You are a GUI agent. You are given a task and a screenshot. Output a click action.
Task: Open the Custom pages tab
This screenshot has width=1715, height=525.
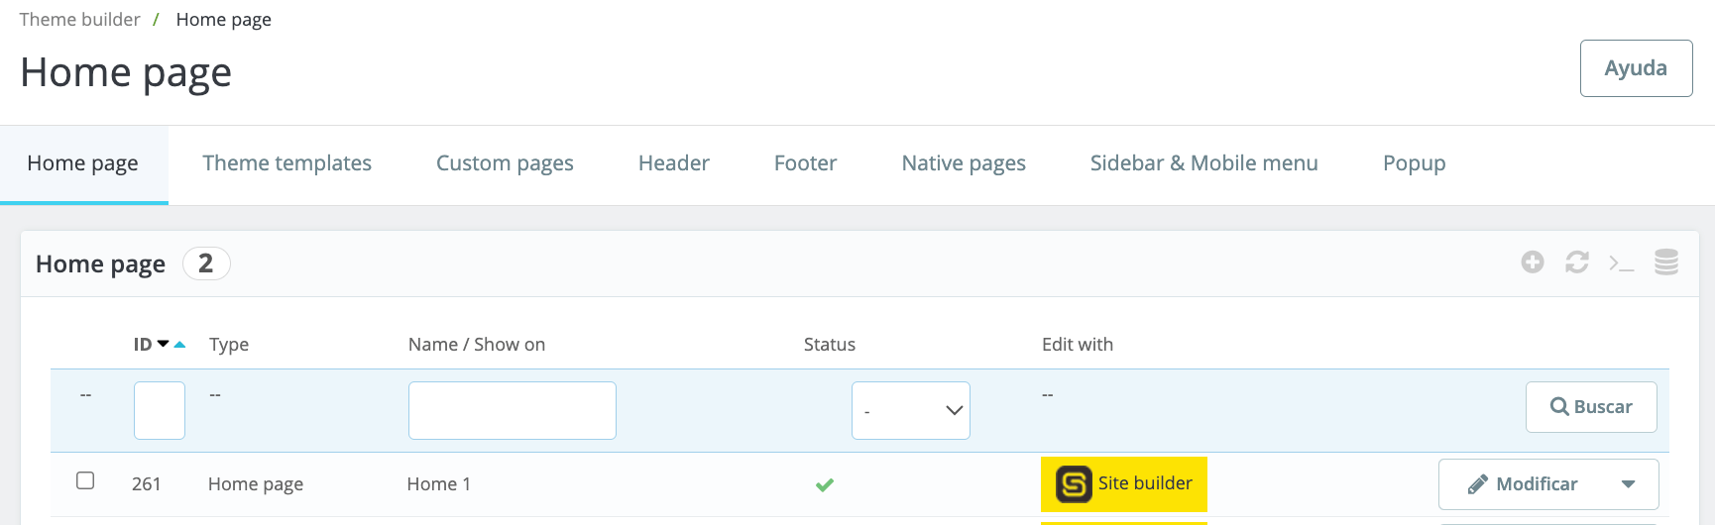[505, 163]
